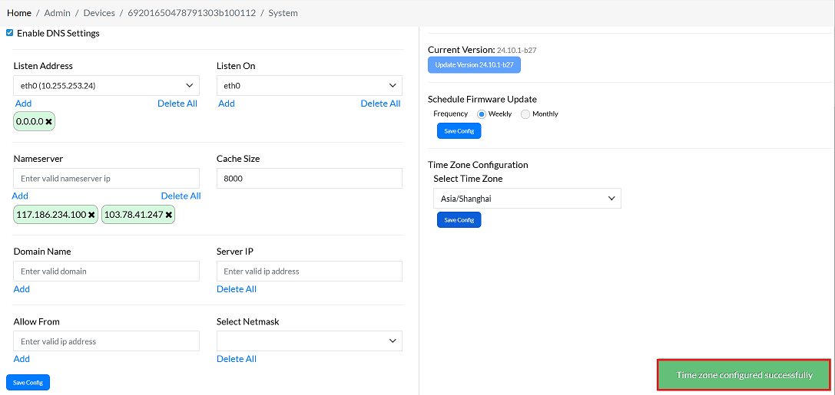Remove nameserver 117.186.234.100 tag
835x395 pixels.
(91, 215)
